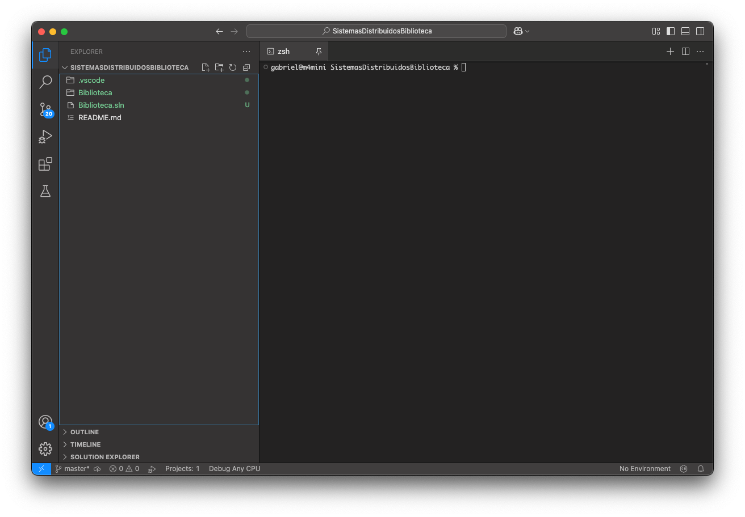
Task: Refresh the Explorer file tree
Action: (233, 67)
